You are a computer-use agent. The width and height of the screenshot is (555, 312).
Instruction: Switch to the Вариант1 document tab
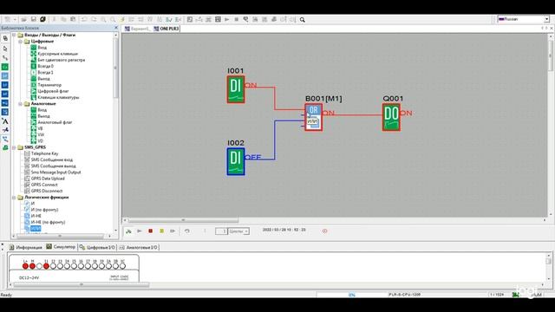pyautogui.click(x=137, y=29)
